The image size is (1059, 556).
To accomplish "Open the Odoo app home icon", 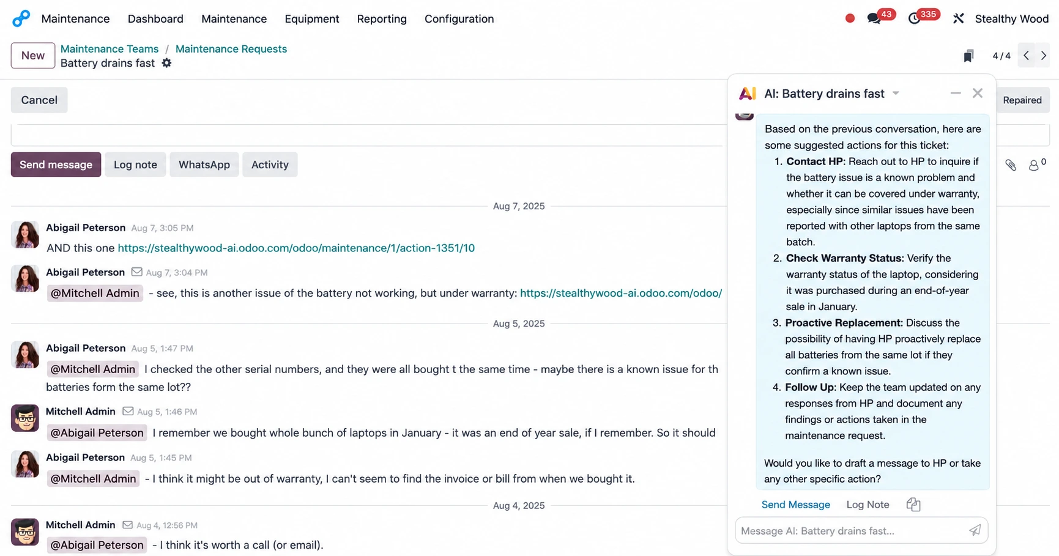I will [21, 18].
